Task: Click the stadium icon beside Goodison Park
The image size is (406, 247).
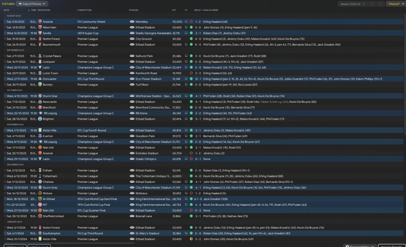Action: pos(132,136)
